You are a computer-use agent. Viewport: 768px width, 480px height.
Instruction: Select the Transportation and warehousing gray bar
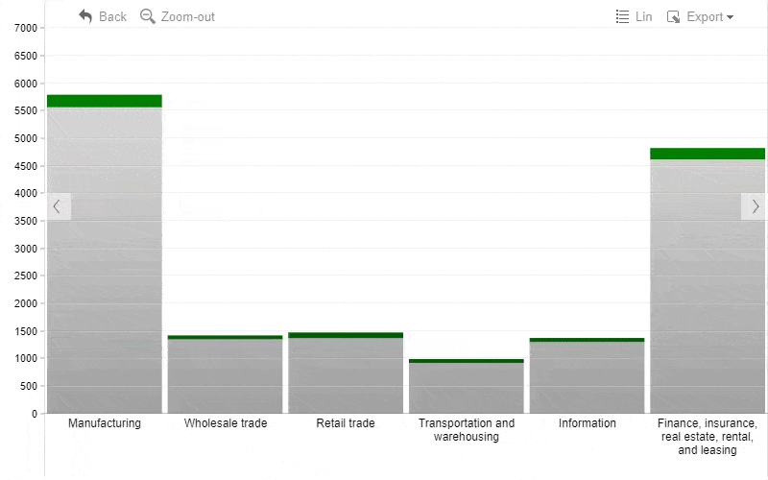tap(467, 388)
